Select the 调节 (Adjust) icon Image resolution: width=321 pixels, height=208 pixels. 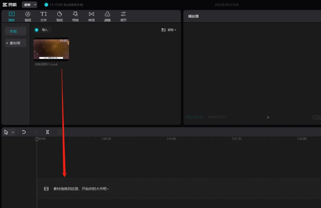[123, 16]
